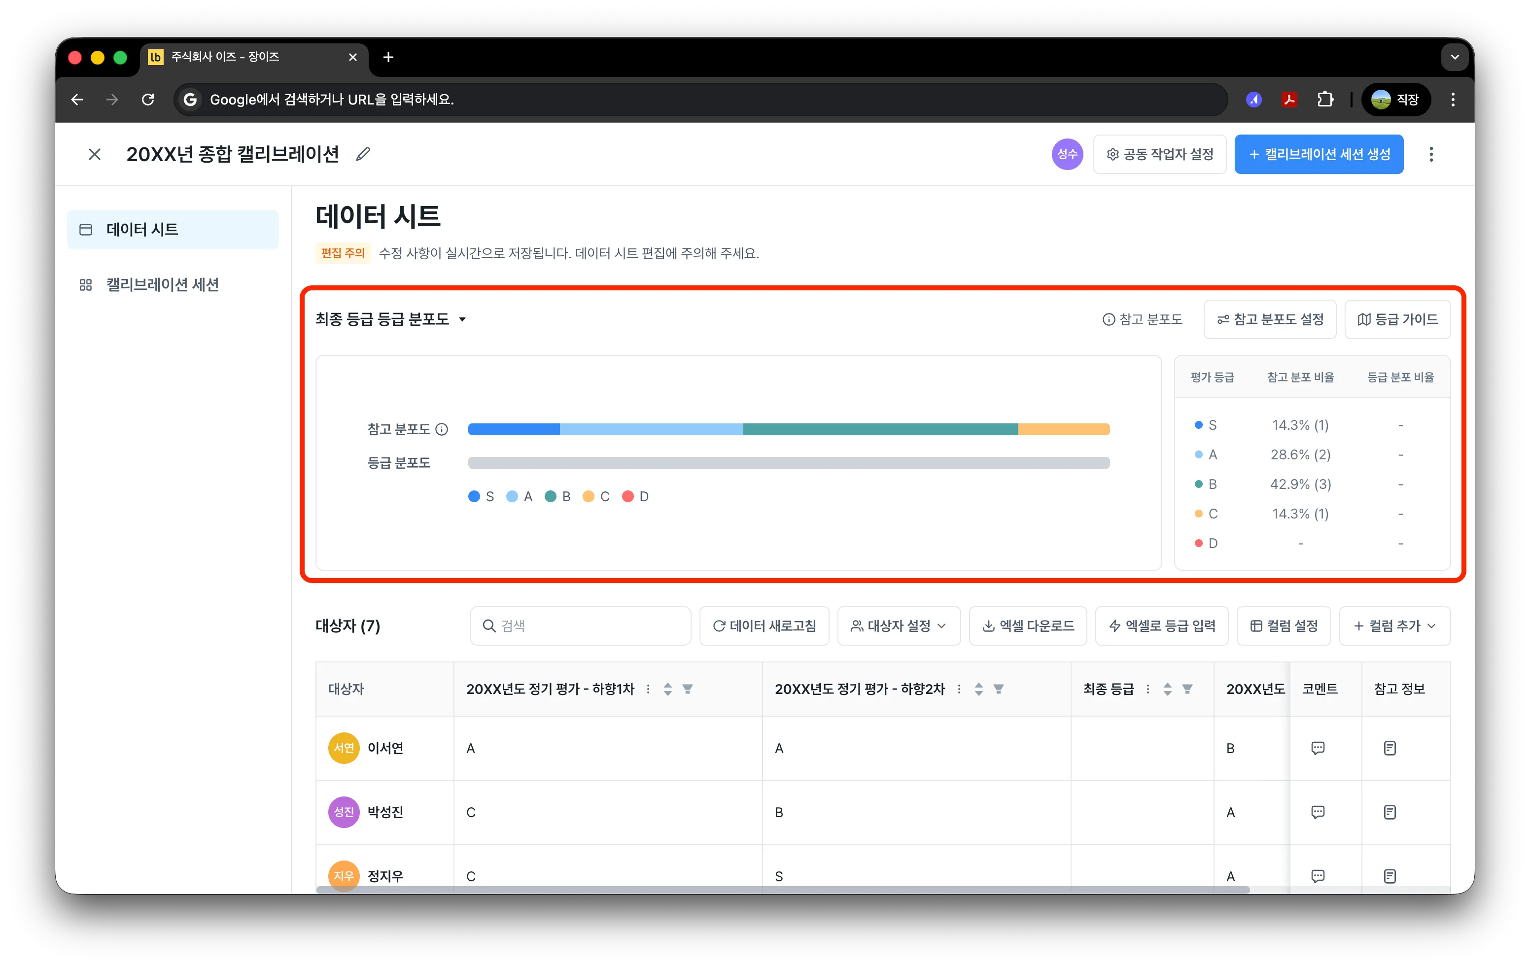Click the blue S segment of 참고 분포도 bar
The image size is (1530, 967).
tap(514, 429)
